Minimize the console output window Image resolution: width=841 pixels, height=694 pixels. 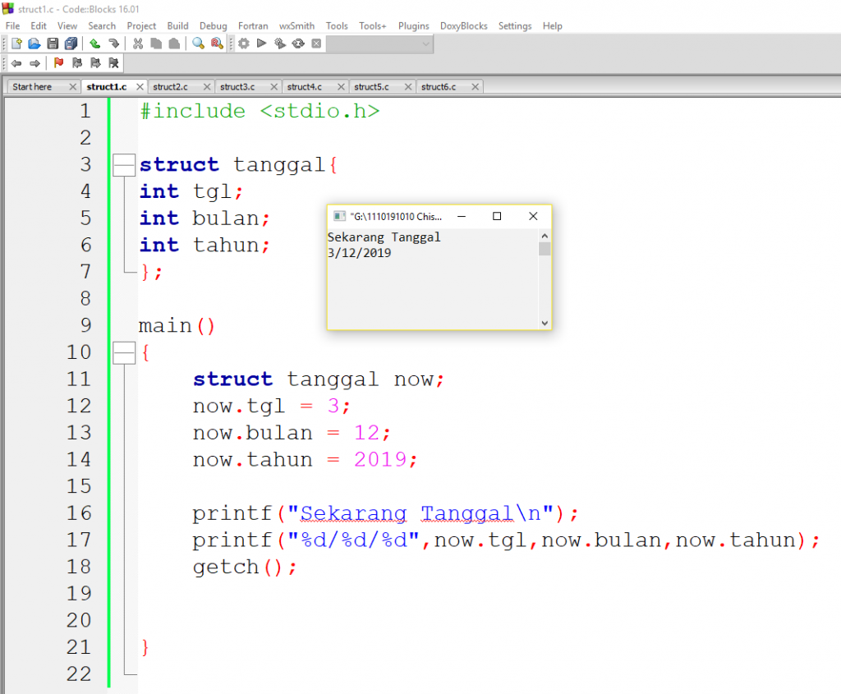[462, 216]
